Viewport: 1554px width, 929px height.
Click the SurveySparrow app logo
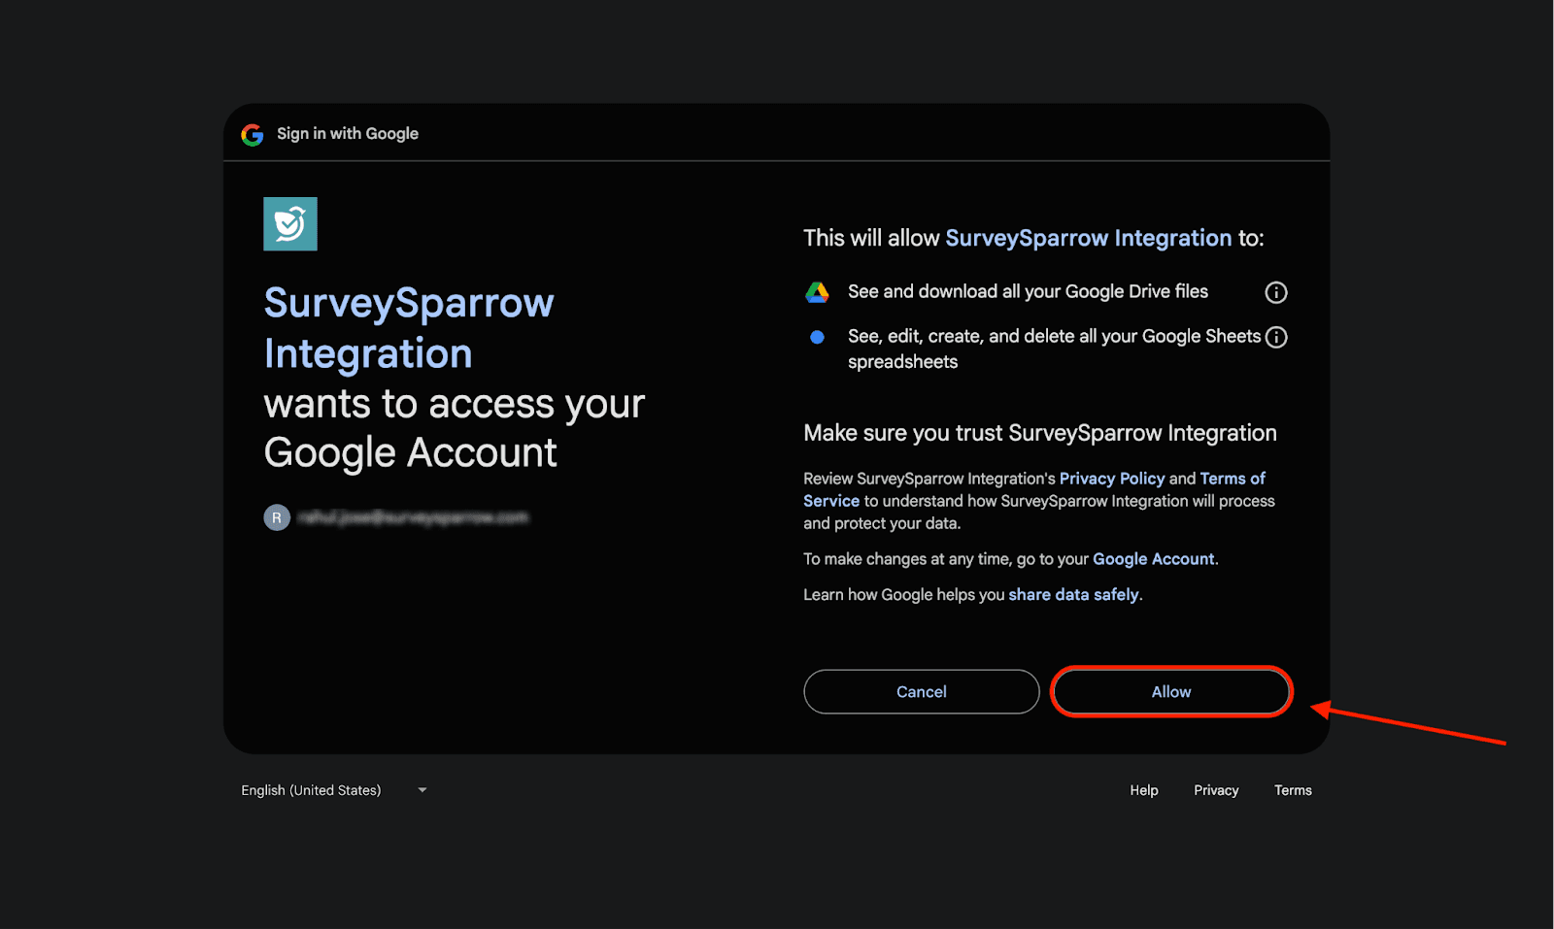coord(290,224)
